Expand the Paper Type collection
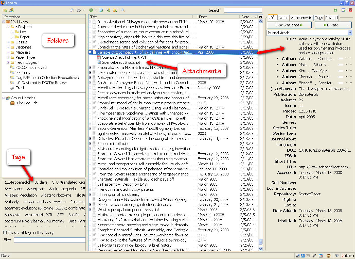 [x=8, y=57]
